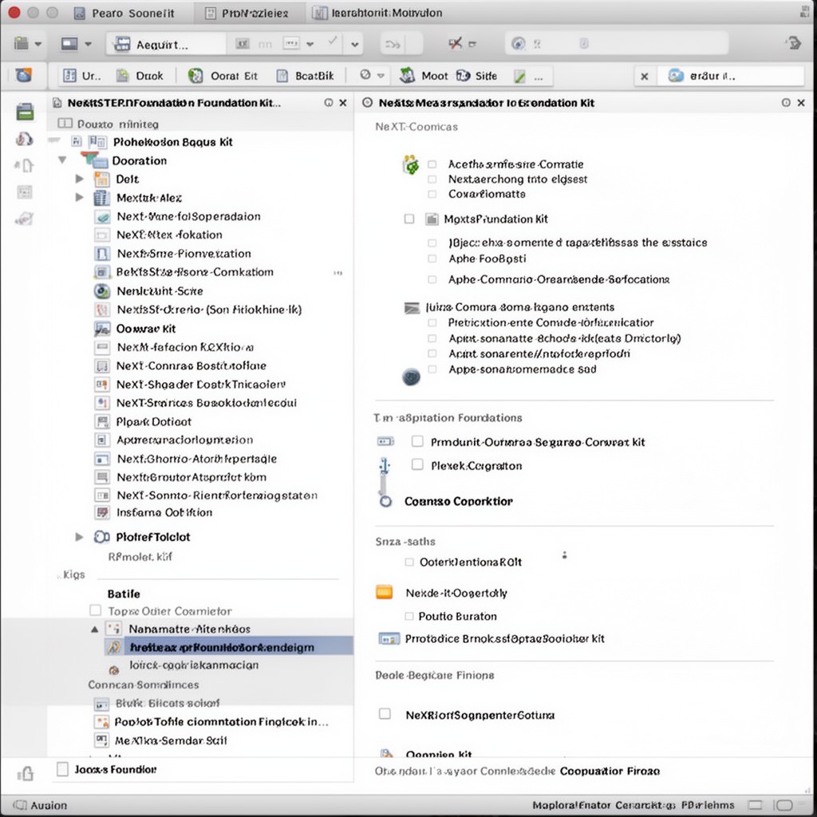Click the Aequirt toolbar button

pyautogui.click(x=166, y=45)
